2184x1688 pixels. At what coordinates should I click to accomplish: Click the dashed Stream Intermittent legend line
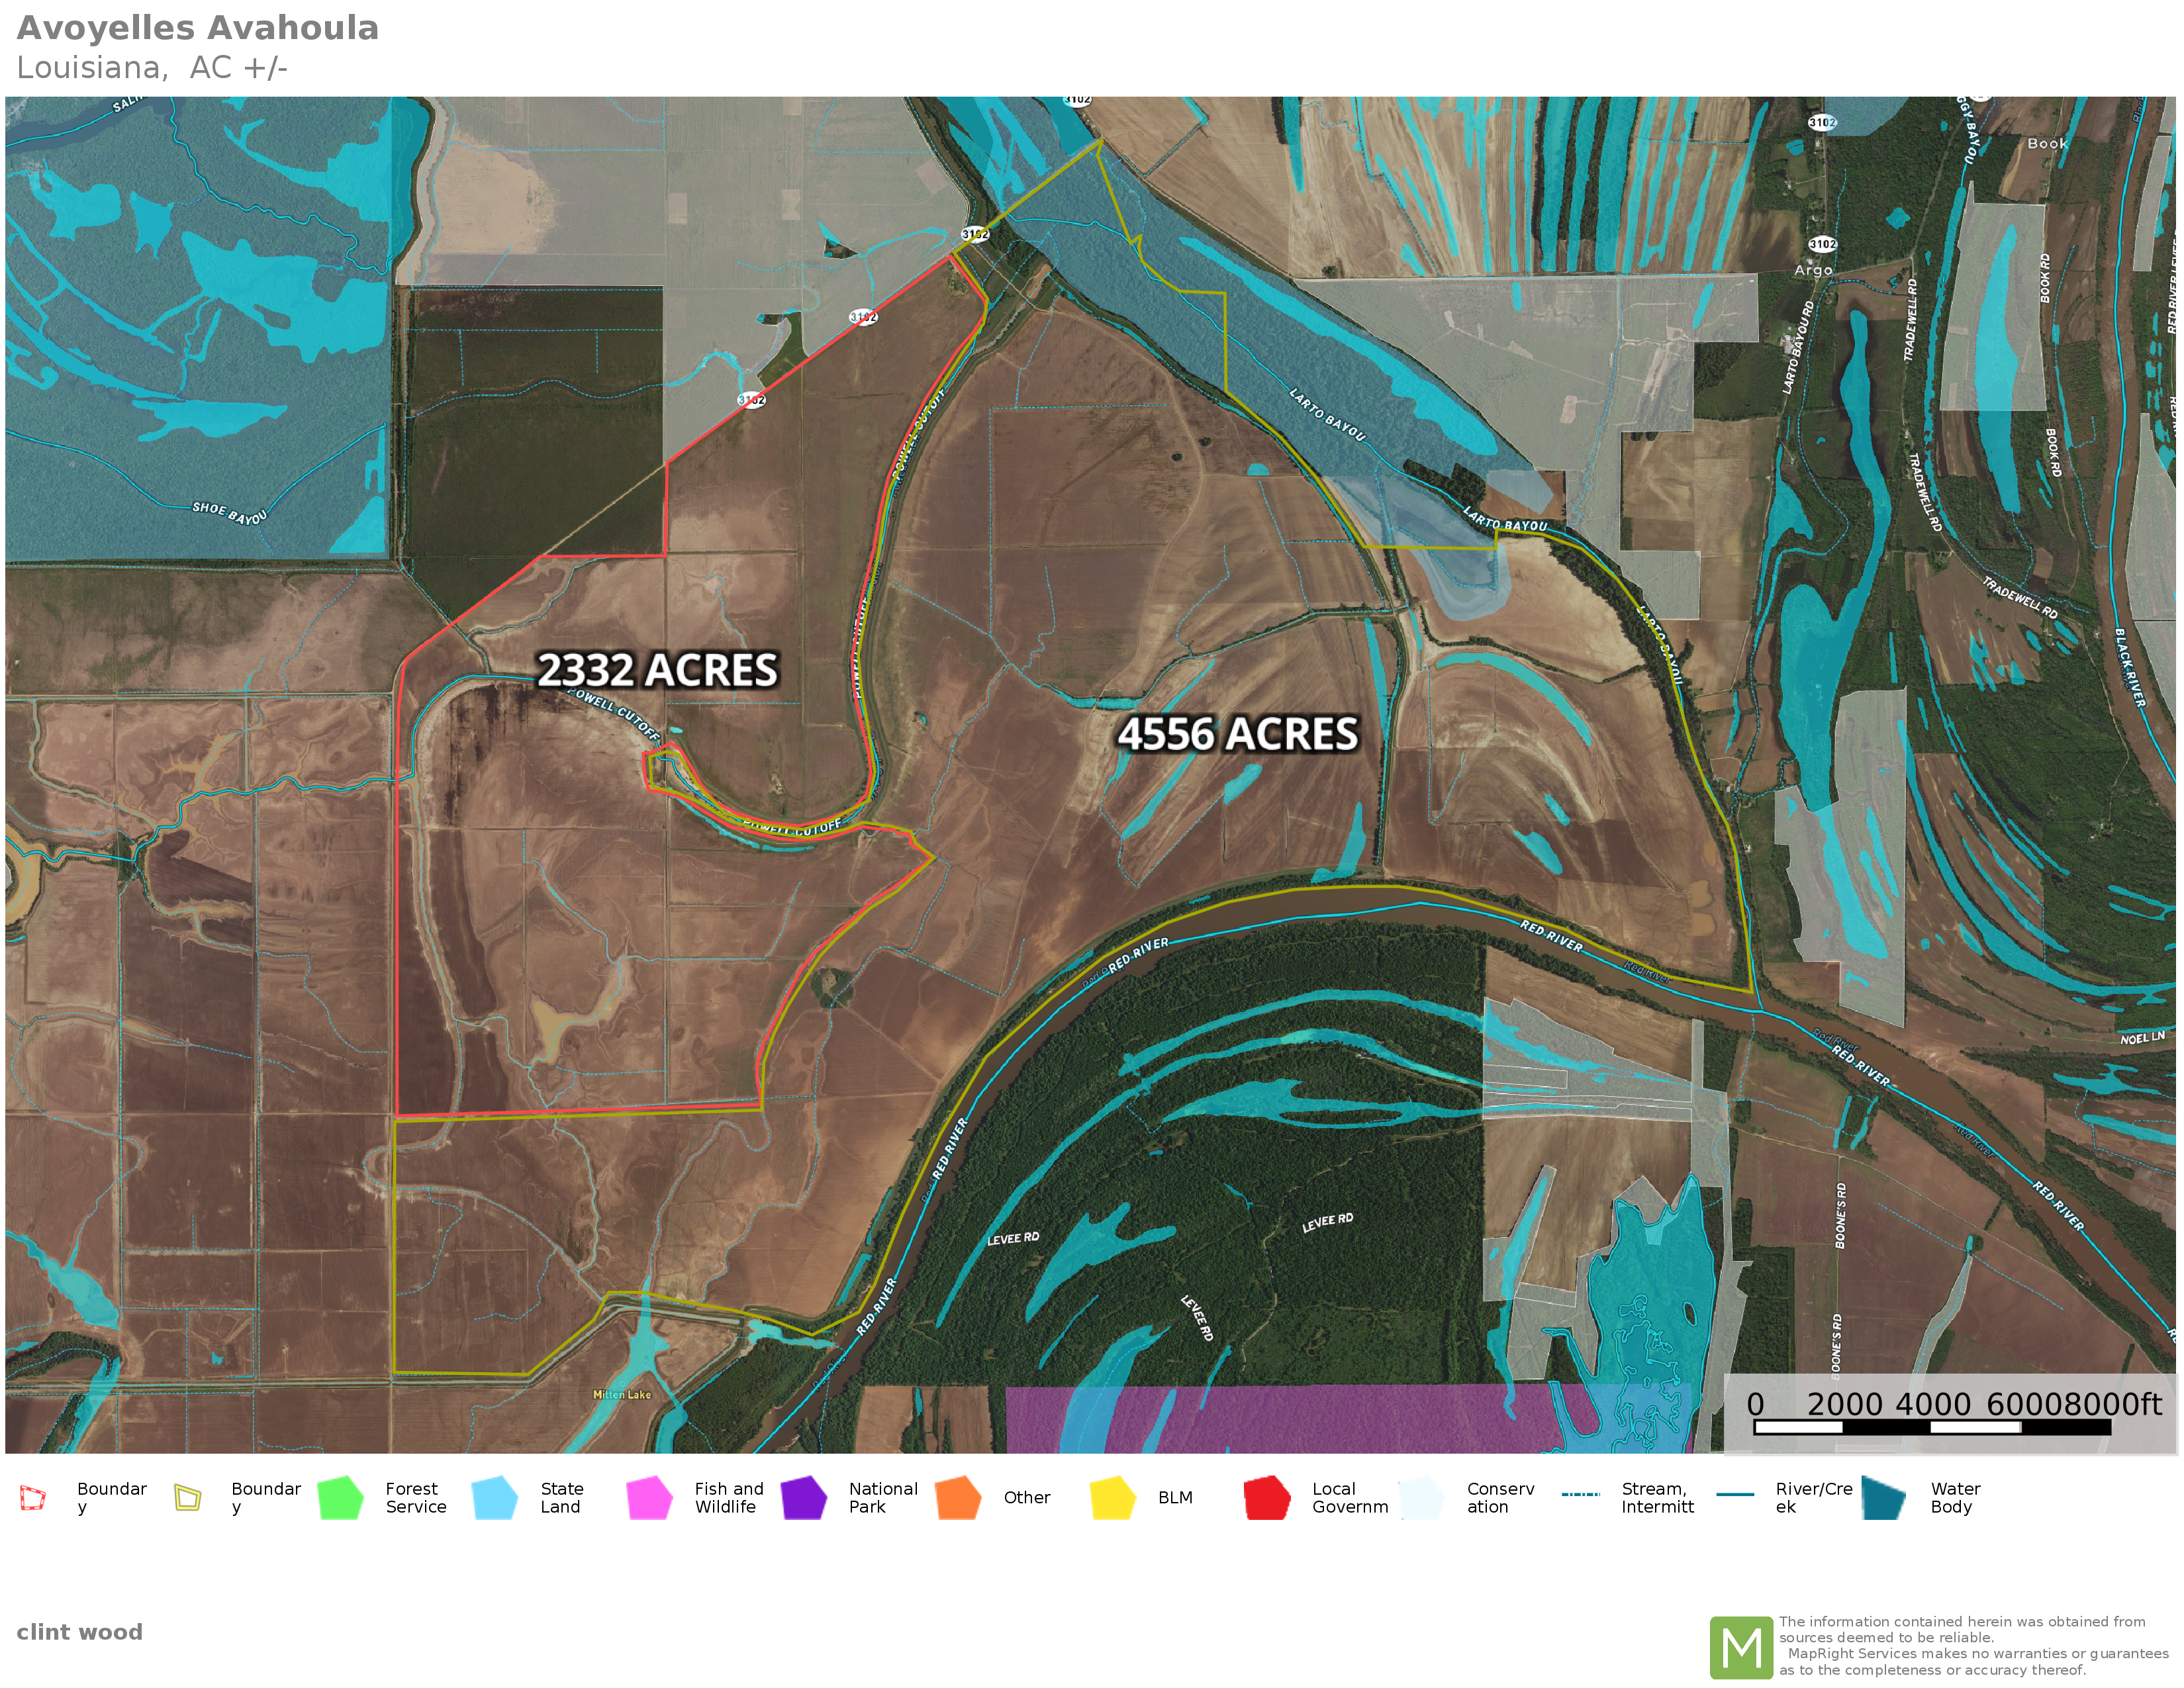click(1580, 1495)
